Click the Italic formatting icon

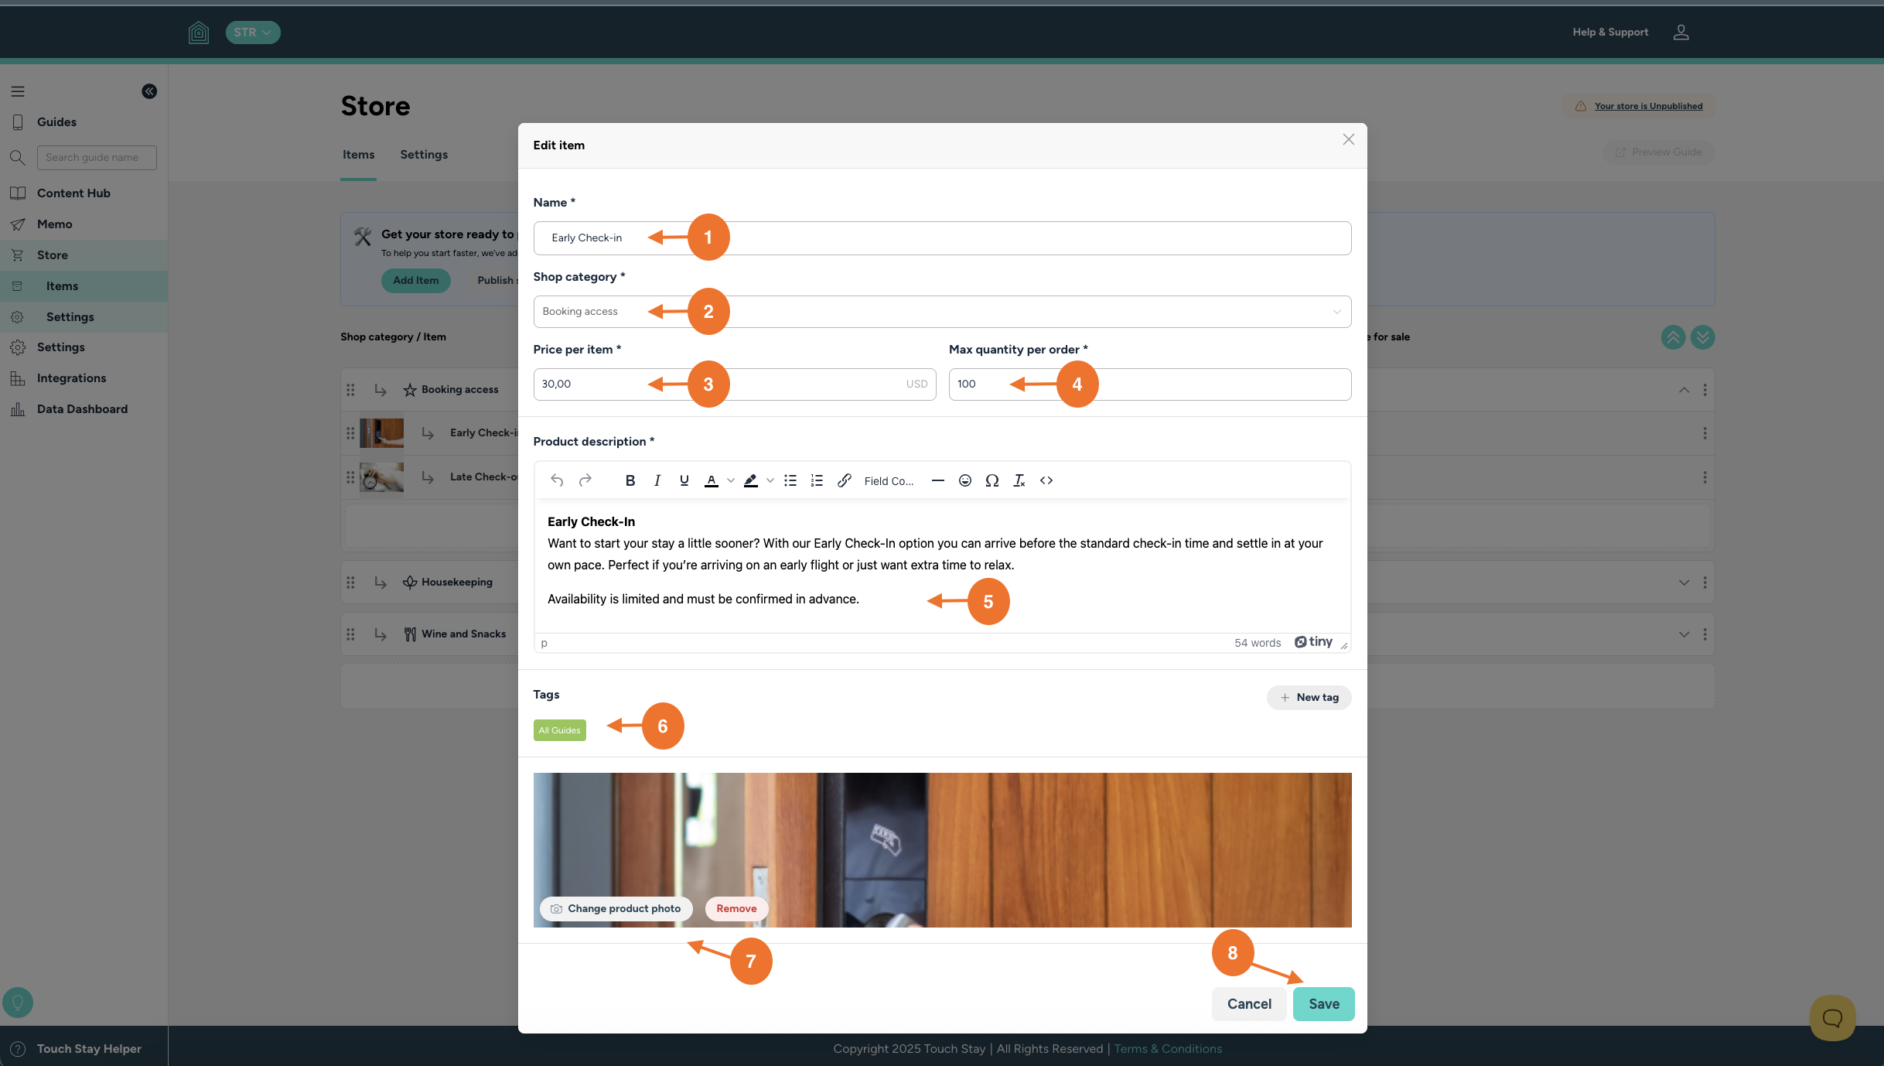(x=657, y=480)
